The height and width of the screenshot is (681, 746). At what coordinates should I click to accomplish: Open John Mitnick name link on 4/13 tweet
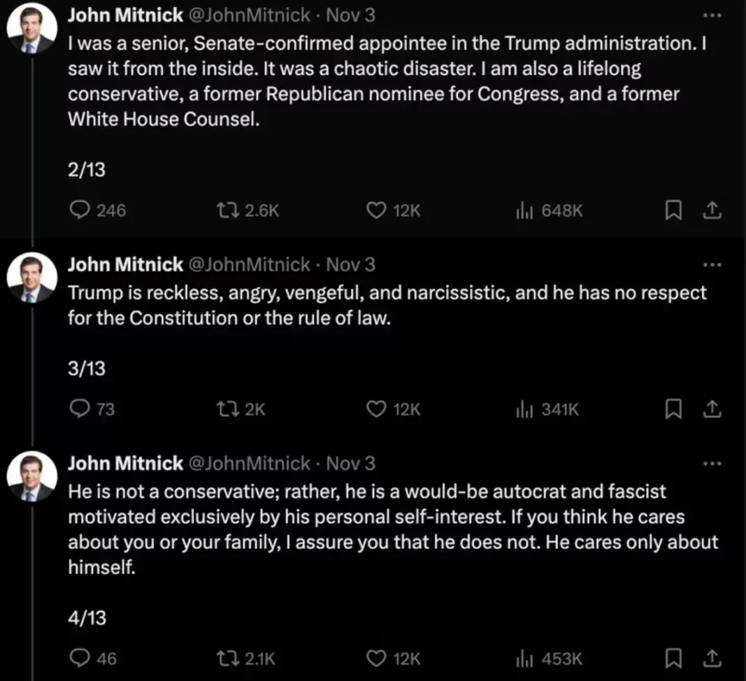point(125,464)
